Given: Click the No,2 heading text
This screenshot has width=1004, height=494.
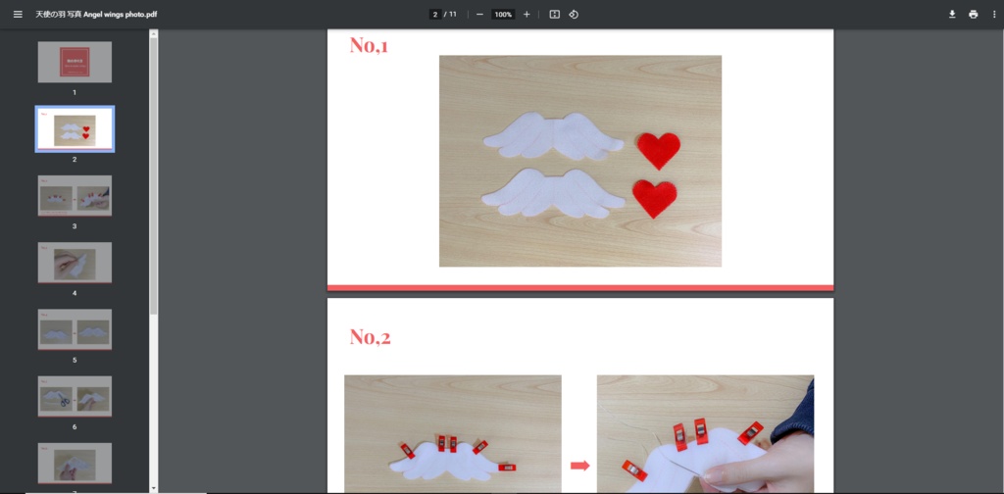Looking at the screenshot, I should [x=370, y=336].
